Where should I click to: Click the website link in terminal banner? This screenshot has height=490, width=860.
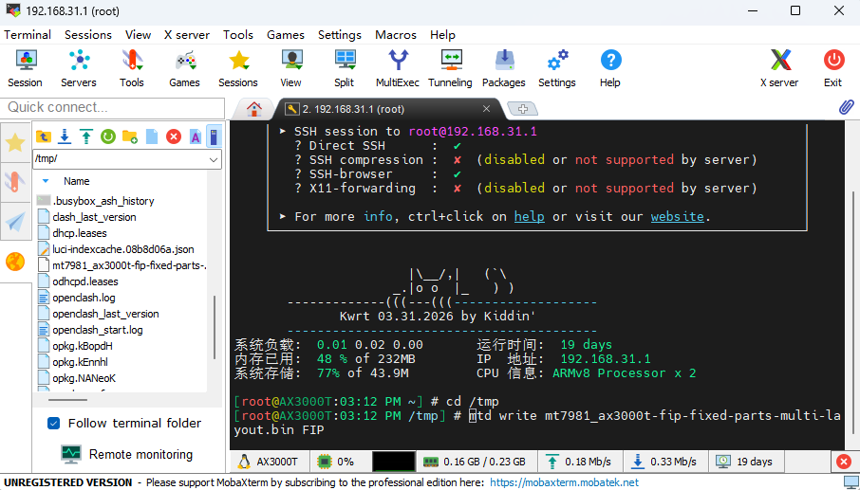pyautogui.click(x=678, y=216)
